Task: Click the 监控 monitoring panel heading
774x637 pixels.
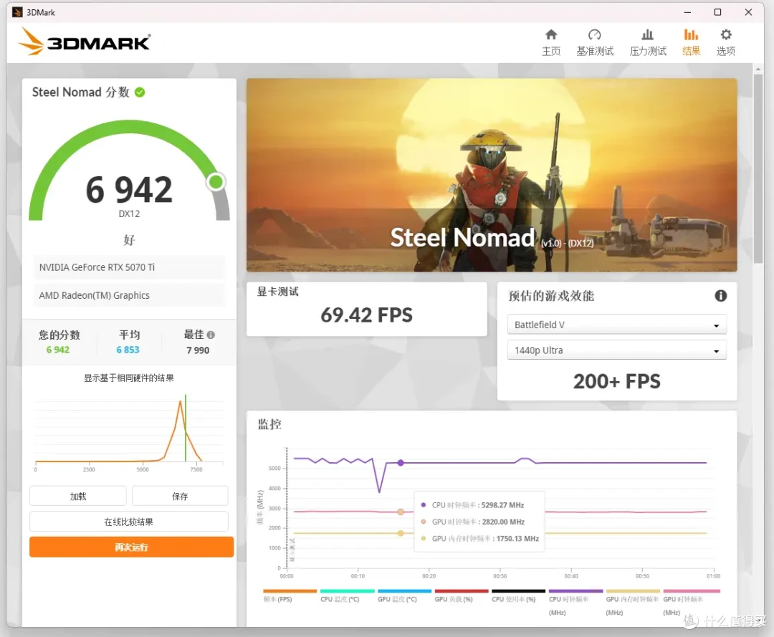Action: click(269, 424)
